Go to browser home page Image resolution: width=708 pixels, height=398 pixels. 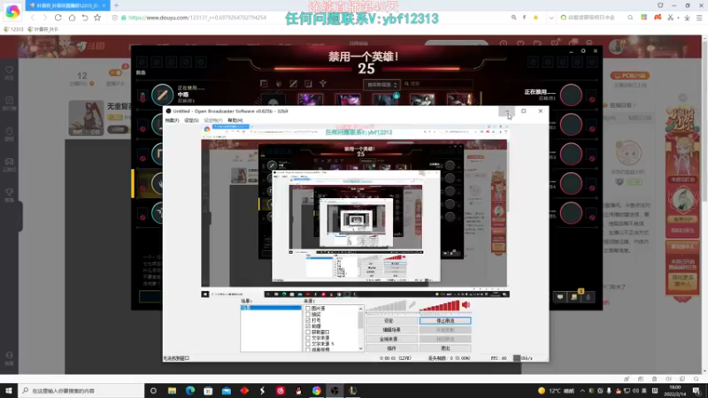pos(72,18)
